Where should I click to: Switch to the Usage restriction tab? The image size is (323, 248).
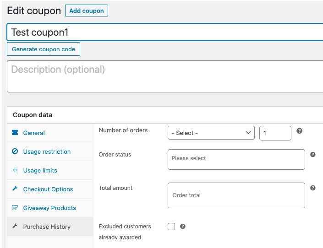(47, 151)
